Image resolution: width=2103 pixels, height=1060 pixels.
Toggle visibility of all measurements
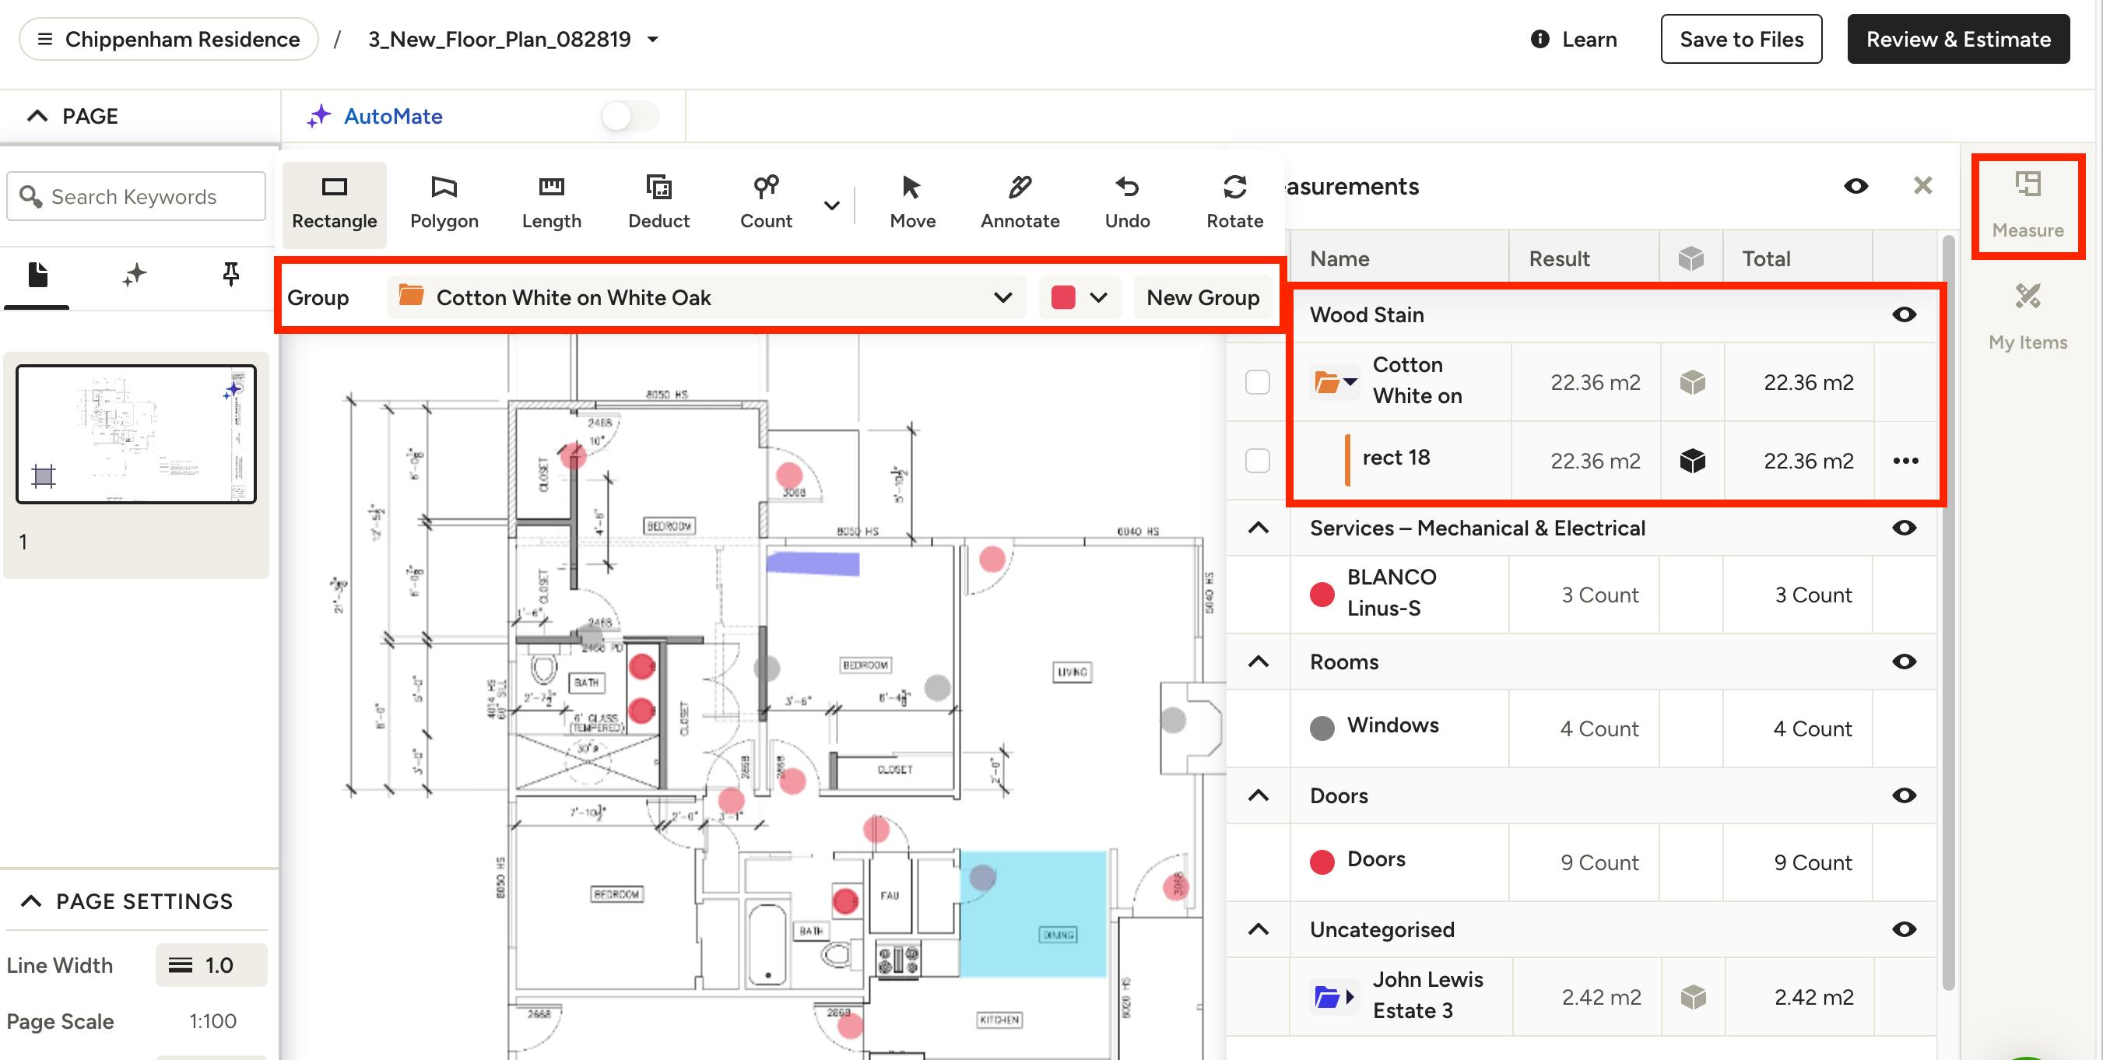1855,186
